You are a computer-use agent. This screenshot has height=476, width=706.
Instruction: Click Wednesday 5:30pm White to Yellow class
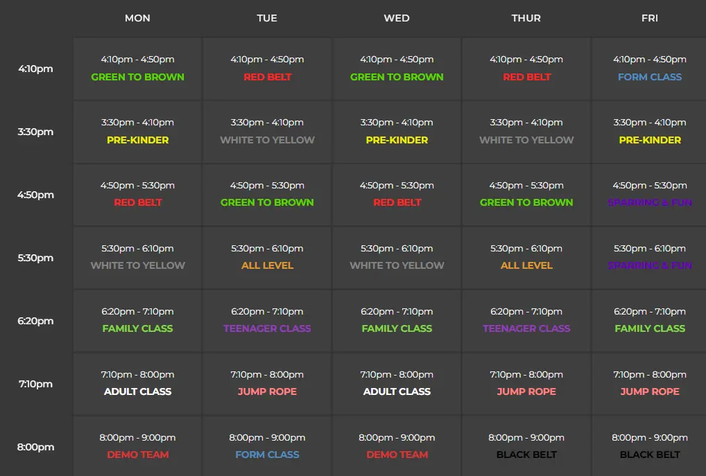tap(397, 265)
